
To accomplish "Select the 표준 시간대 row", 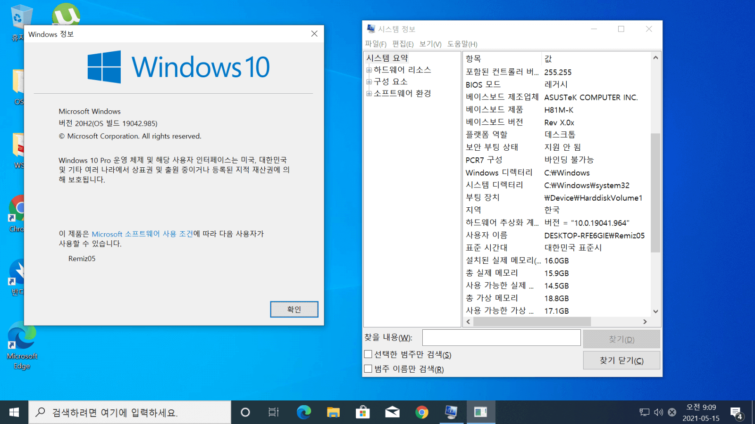I will coord(557,248).
